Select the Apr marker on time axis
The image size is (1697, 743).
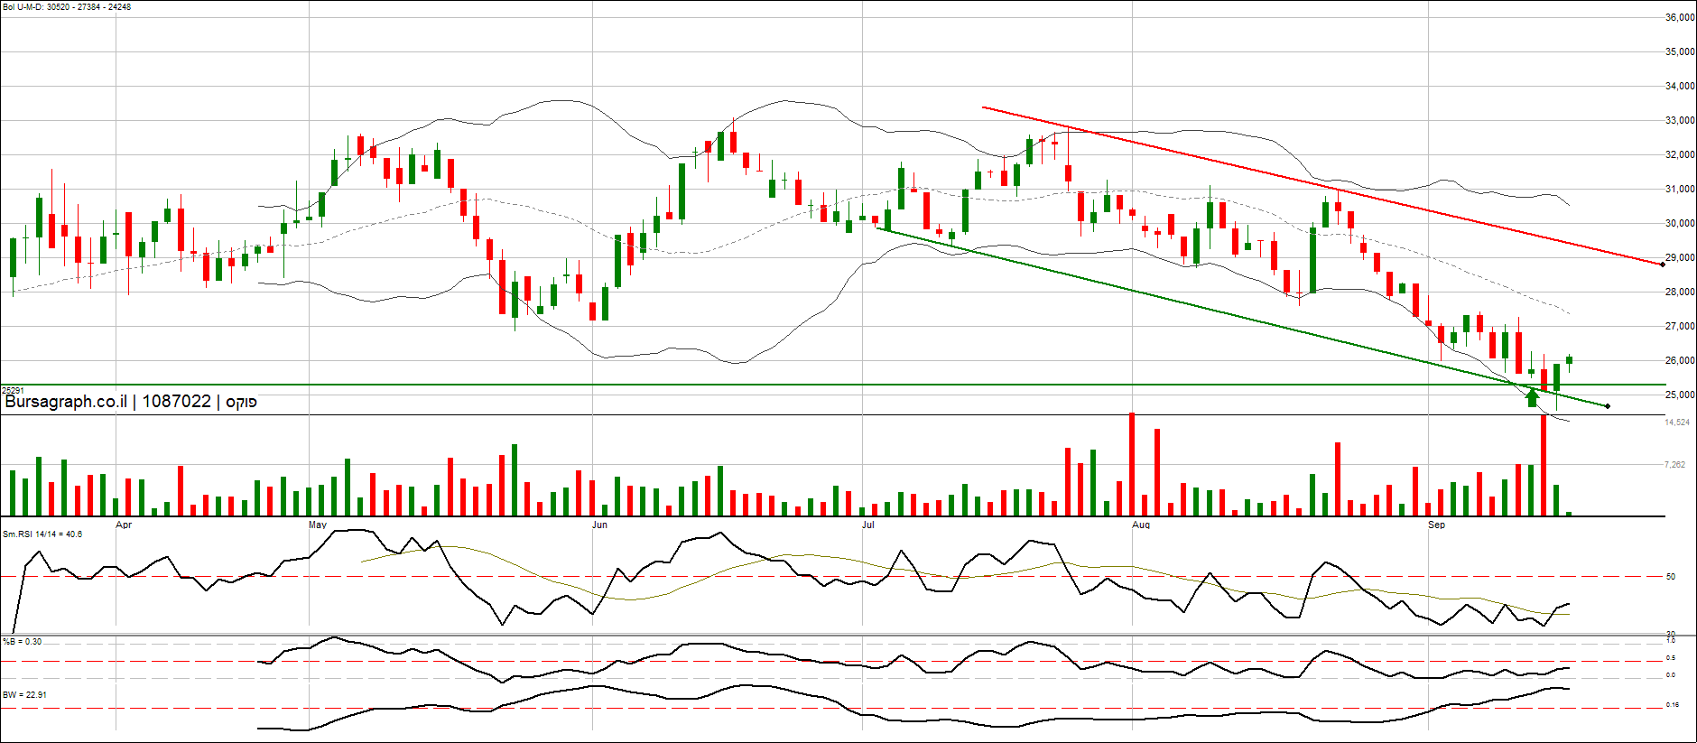124,525
